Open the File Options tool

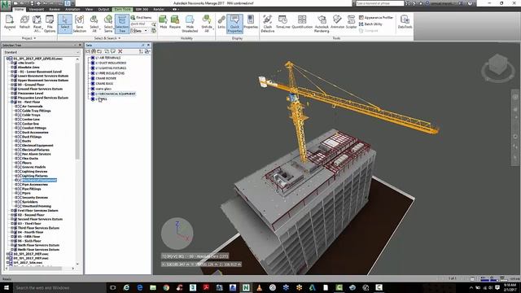(x=50, y=24)
